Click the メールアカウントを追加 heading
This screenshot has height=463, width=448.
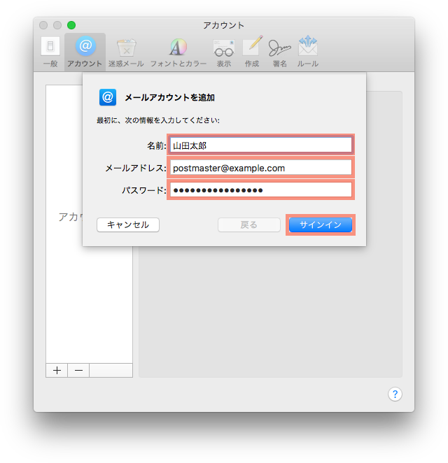coord(169,97)
